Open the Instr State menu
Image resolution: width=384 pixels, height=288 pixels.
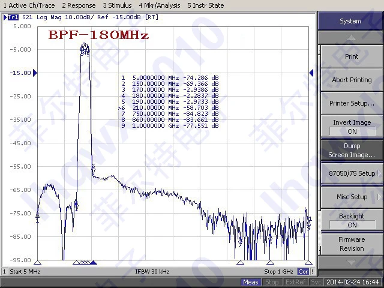pyautogui.click(x=205, y=5)
